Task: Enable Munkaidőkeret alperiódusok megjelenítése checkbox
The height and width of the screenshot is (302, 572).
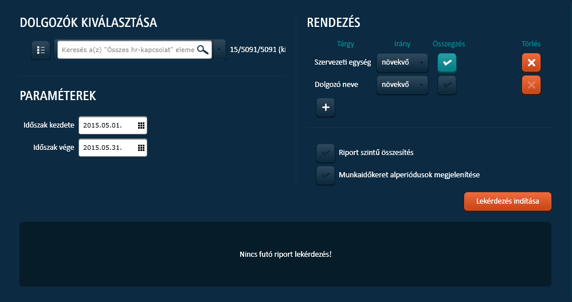Action: 326,175
